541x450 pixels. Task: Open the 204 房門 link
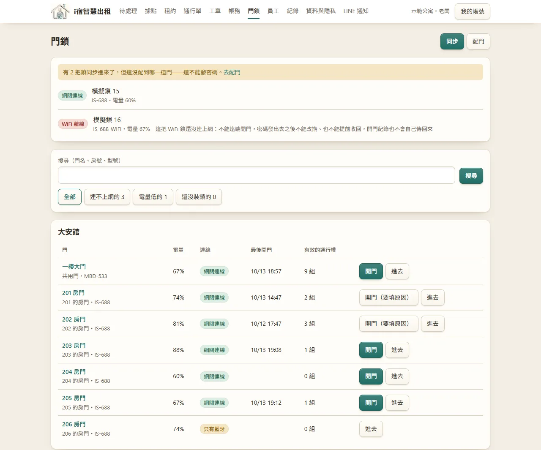pyautogui.click(x=74, y=372)
